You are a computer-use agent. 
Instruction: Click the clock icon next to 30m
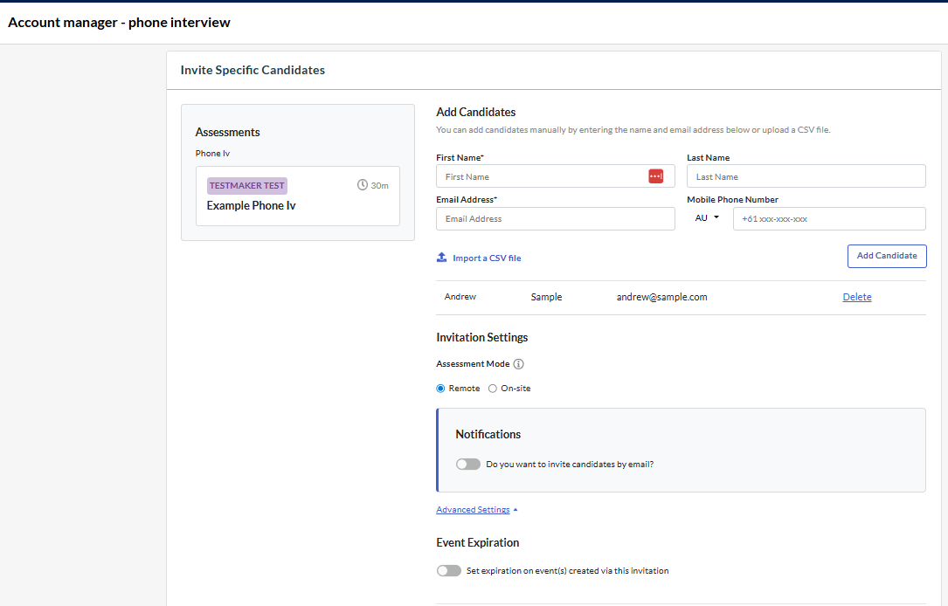coord(362,185)
